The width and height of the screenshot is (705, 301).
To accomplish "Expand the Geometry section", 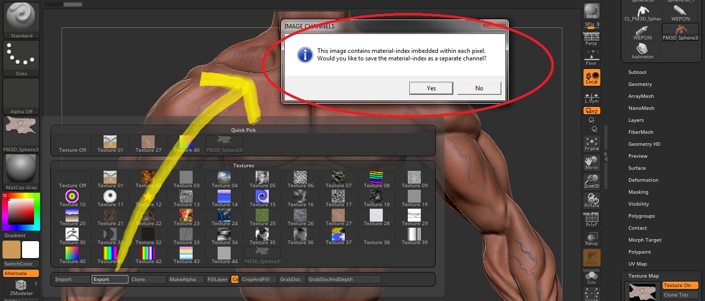I will coord(640,84).
